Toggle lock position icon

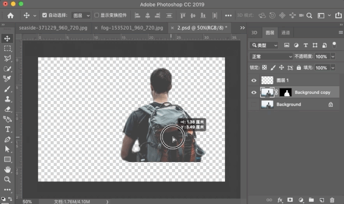pos(282,68)
